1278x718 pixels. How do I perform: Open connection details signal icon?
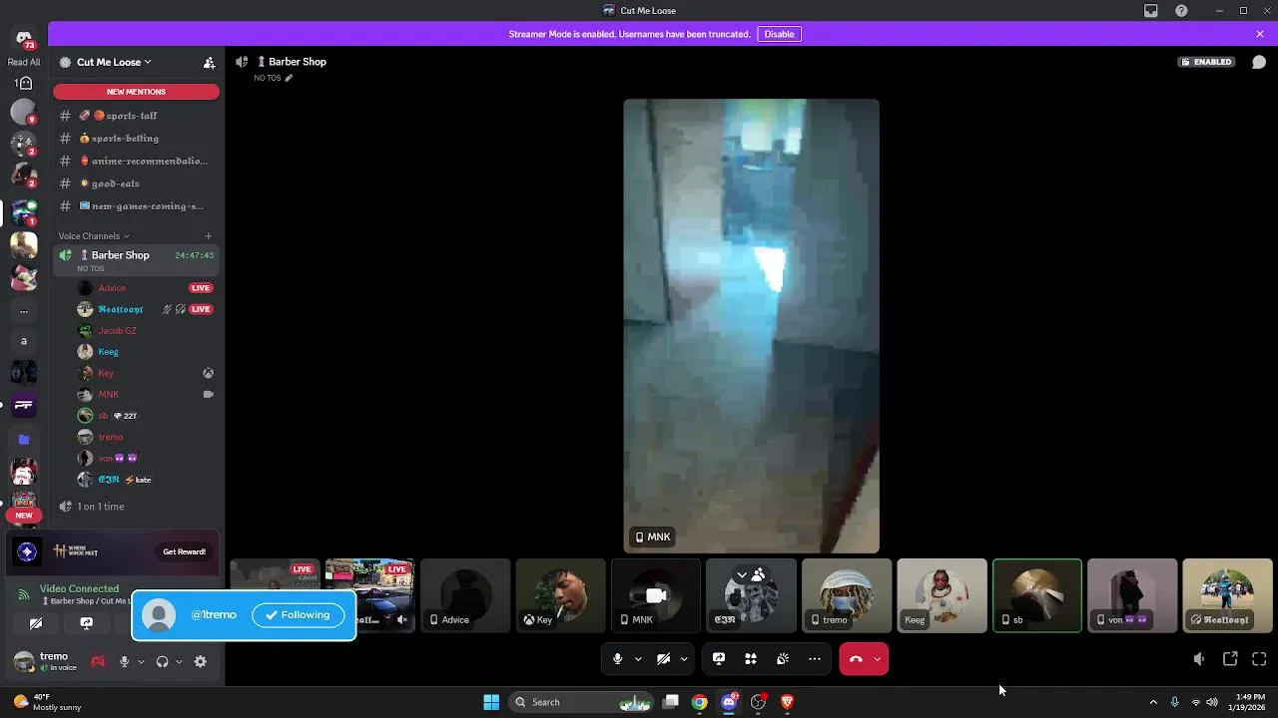23,594
